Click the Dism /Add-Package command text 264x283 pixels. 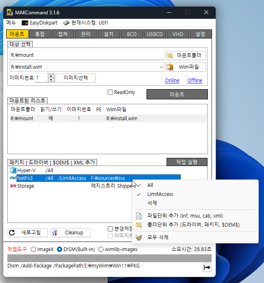click(74, 266)
